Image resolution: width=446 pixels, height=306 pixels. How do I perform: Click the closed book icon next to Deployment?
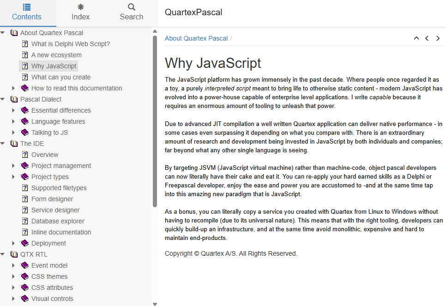[25, 243]
